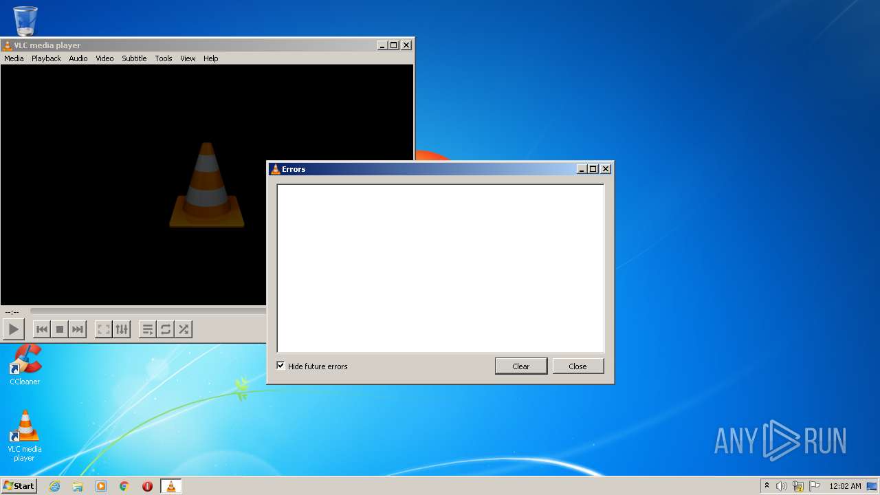Open the volume speaker tray icon

782,486
